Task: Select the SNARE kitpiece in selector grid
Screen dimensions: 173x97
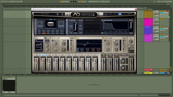Action: (x=44, y=33)
